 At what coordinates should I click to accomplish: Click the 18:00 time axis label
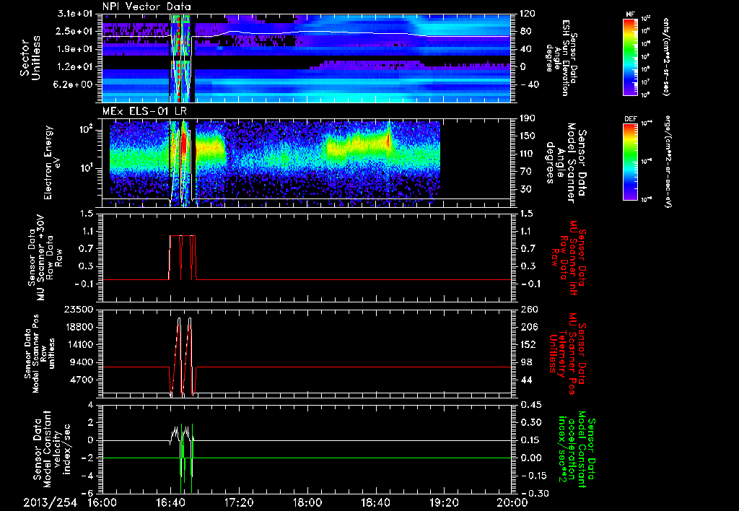pos(307,503)
